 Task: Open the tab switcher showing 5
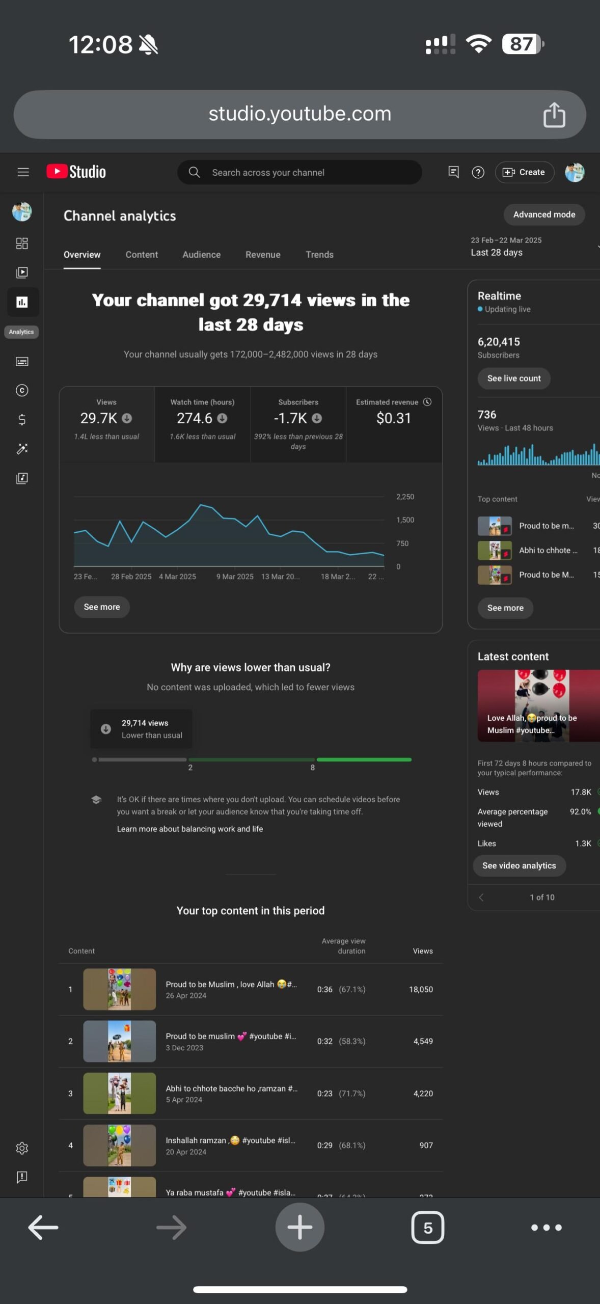coord(428,1228)
